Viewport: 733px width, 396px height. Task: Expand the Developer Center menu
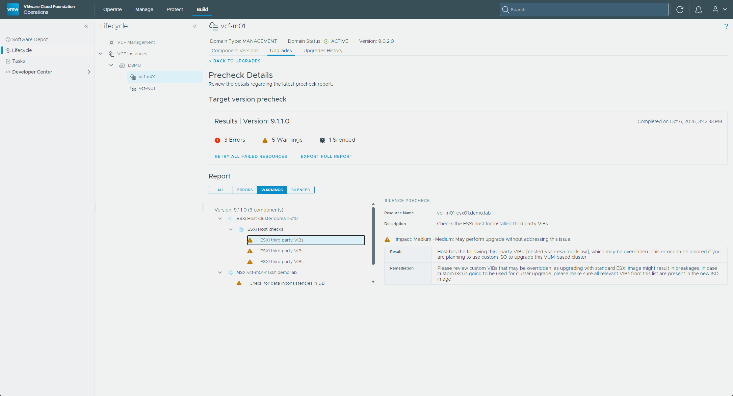pos(89,72)
